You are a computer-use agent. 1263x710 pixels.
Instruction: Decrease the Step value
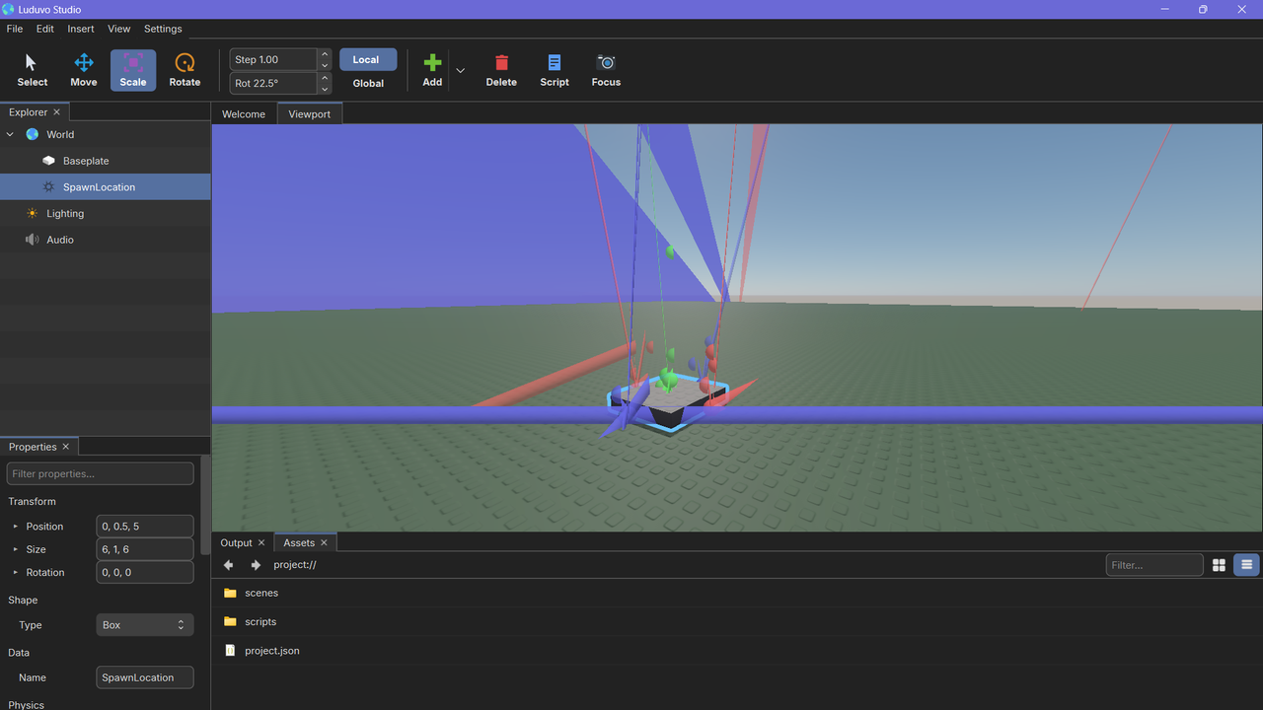[x=325, y=65]
